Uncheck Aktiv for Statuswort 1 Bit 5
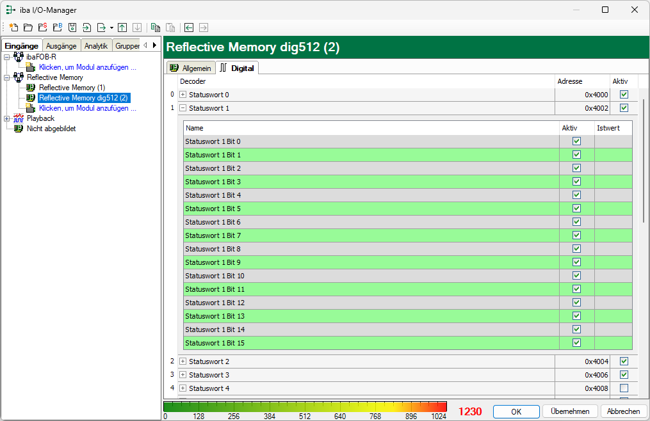The image size is (650, 421). pos(576,209)
